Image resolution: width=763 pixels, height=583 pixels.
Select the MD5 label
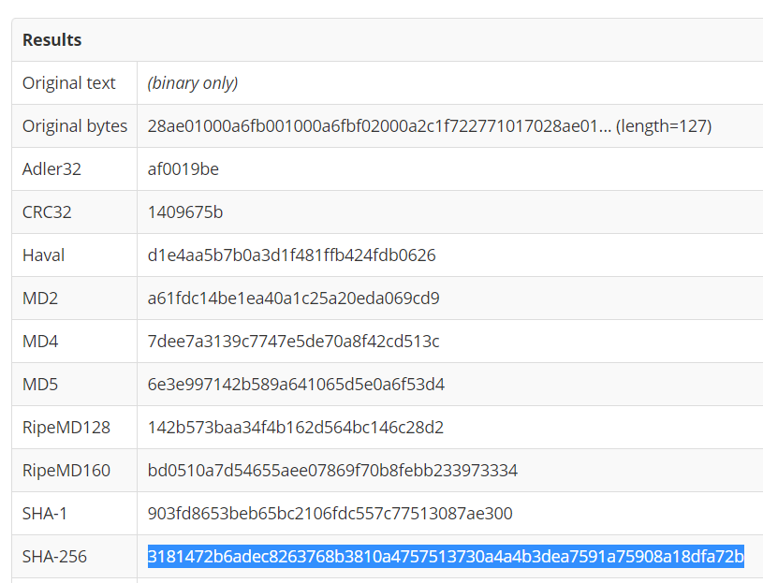point(40,385)
